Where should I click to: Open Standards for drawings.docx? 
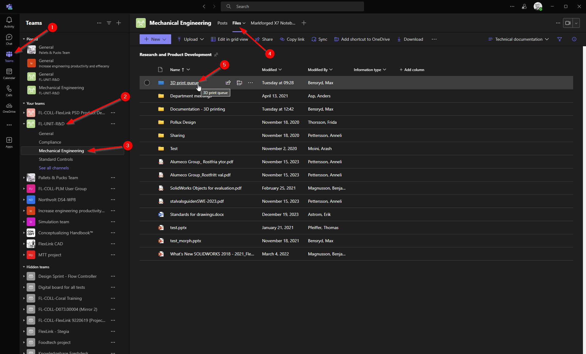pyautogui.click(x=197, y=214)
